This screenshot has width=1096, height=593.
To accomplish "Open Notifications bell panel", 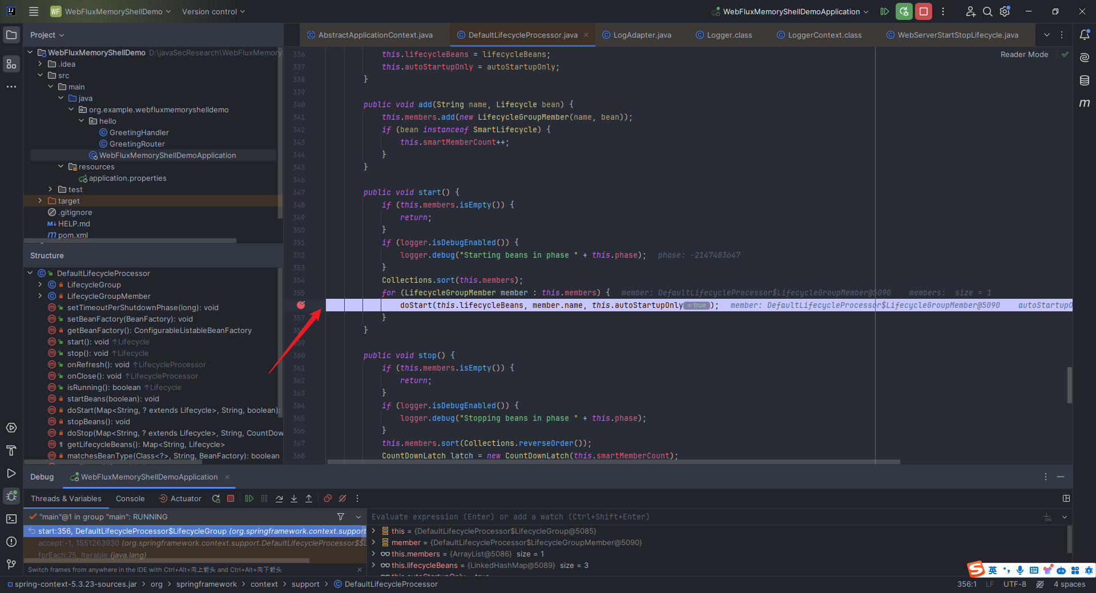I will pos(1085,35).
